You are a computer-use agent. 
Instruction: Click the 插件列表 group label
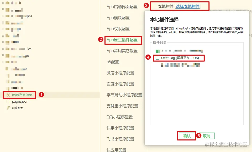pyautogui.click(x=159, y=43)
